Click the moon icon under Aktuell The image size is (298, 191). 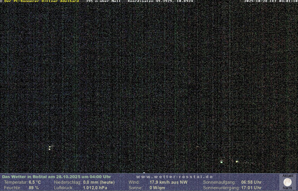[288, 182]
